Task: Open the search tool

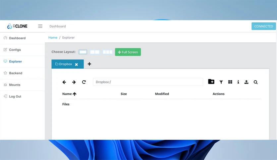Action: 255,82
